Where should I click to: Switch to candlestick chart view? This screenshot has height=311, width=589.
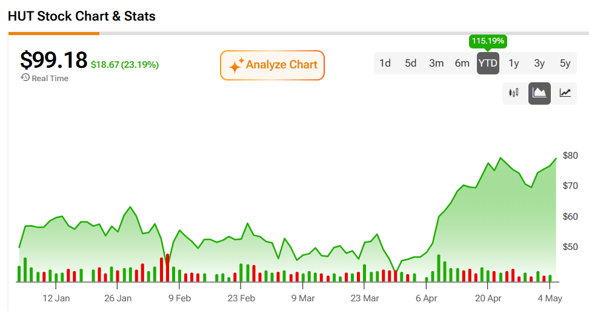tap(513, 93)
